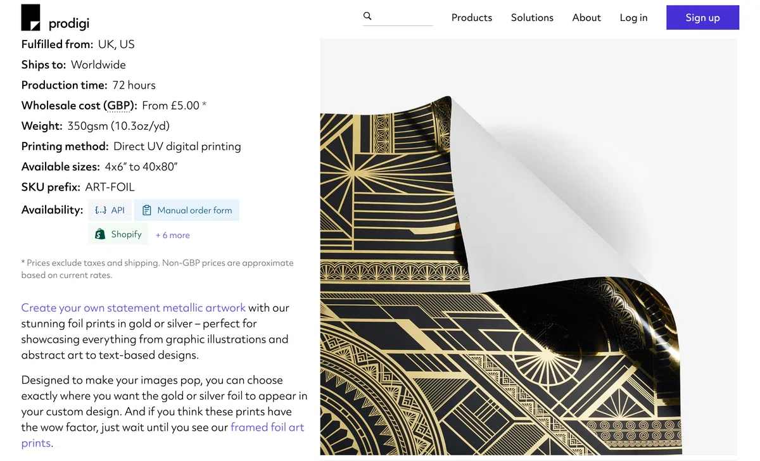Select the 'Shopify' label text
Image resolution: width=760 pixels, height=461 pixels.
(x=126, y=234)
